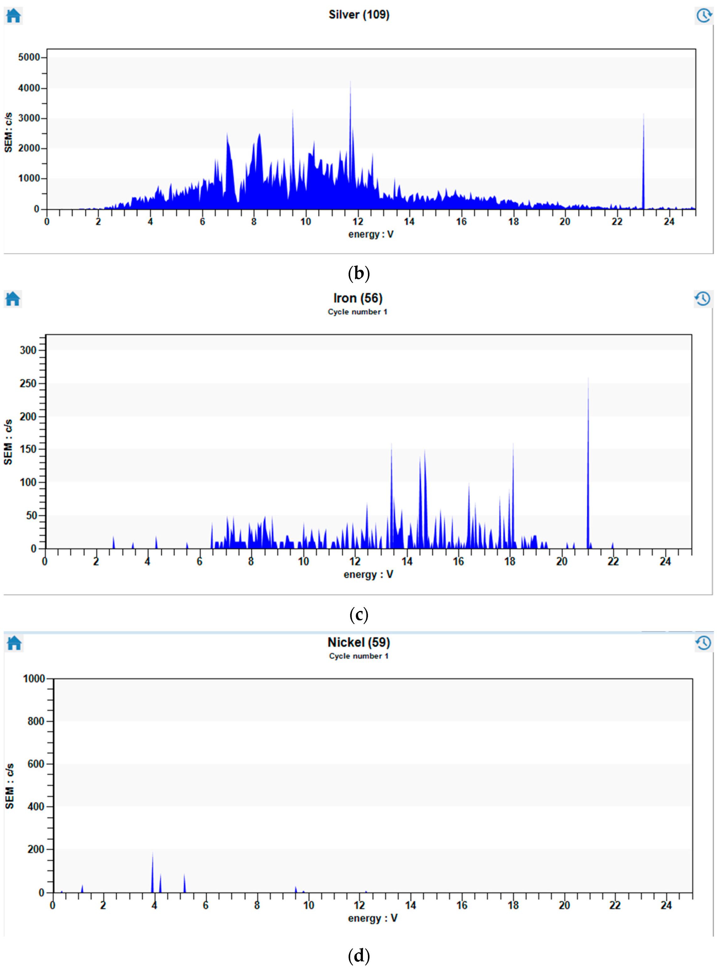Click the SEM : c/s label on Nickel chart
This screenshot has width=717, height=969.
point(9,786)
